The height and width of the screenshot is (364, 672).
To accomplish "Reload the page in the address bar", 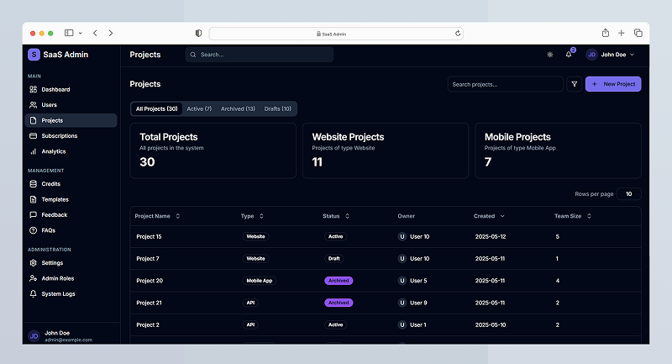I will click(458, 34).
